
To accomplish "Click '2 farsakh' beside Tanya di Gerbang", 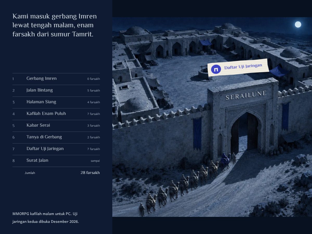I will pos(94,137).
